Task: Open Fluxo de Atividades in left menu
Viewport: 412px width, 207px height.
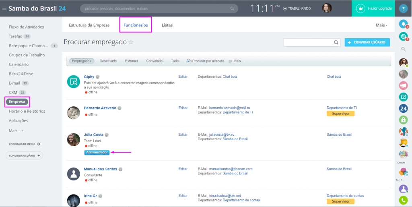Action: 26,27
